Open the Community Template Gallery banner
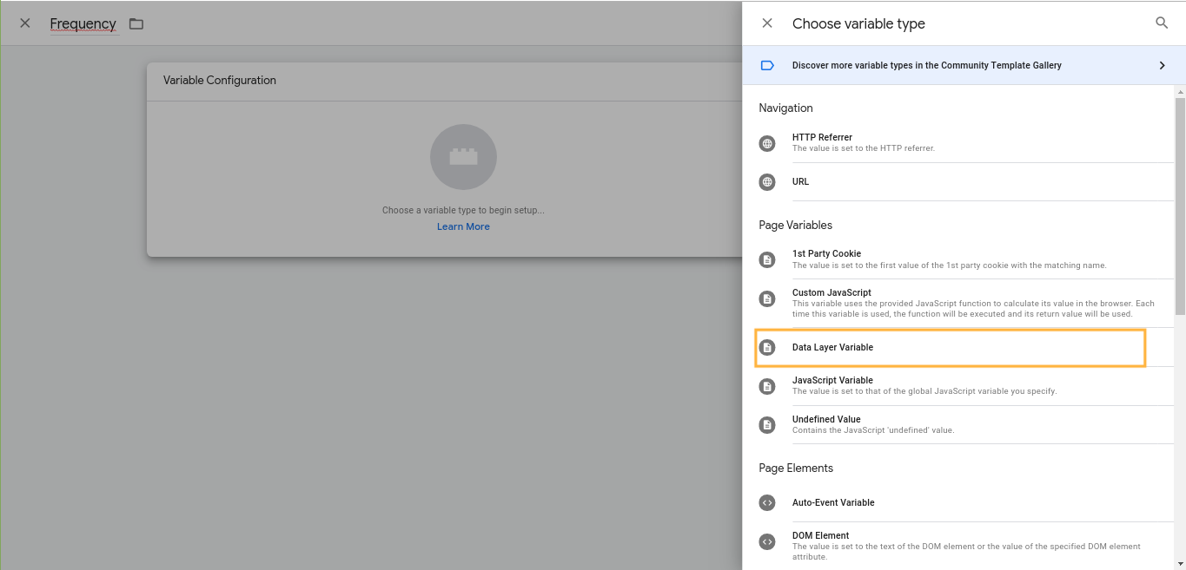The width and height of the screenshot is (1186, 570). click(x=964, y=65)
